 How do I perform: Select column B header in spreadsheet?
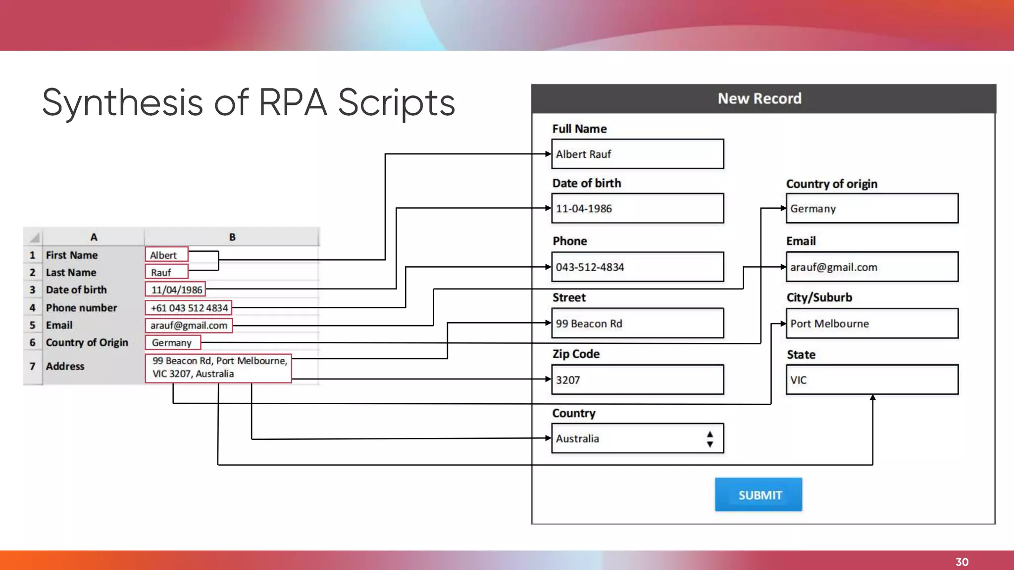(x=232, y=237)
